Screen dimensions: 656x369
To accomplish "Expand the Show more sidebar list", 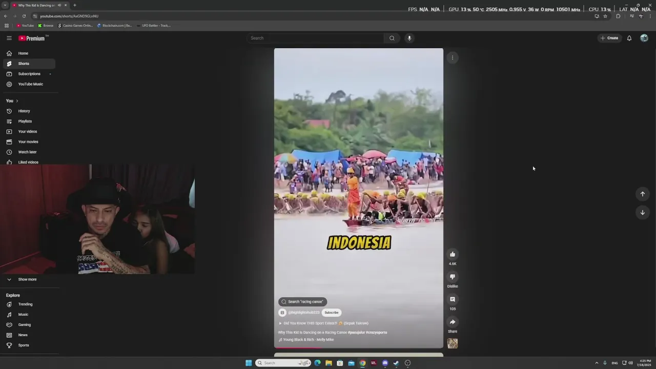I will [x=29, y=279].
